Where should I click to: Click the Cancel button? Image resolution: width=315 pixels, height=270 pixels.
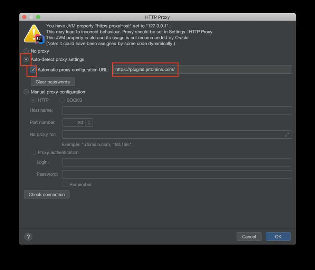pos(249,236)
